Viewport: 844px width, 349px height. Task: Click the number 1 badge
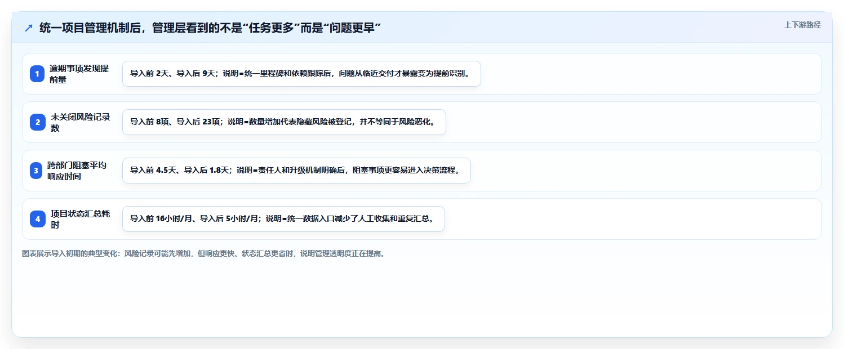[x=37, y=74]
